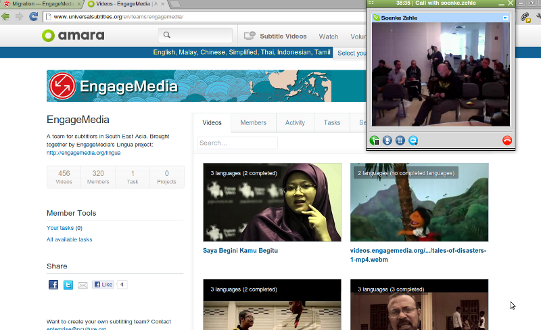
Task: Open 'All available tasks' link
Action: point(70,239)
